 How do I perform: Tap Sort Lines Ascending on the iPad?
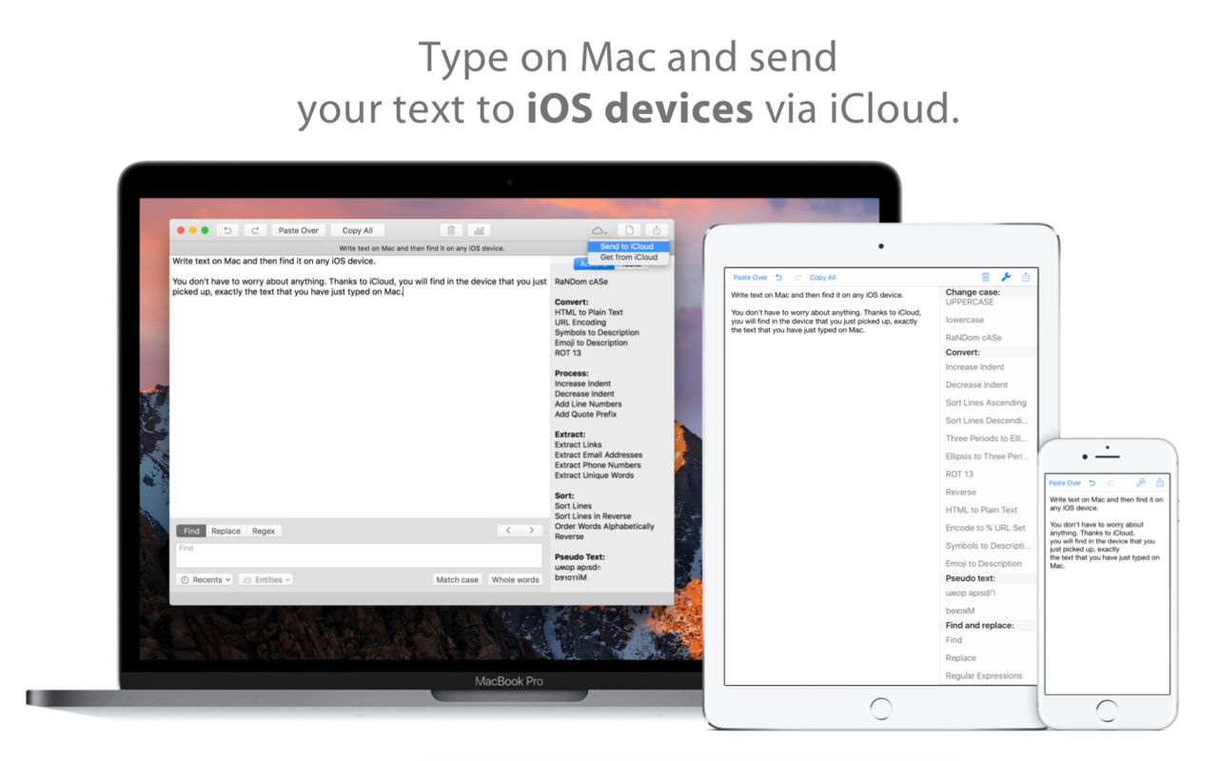click(986, 402)
